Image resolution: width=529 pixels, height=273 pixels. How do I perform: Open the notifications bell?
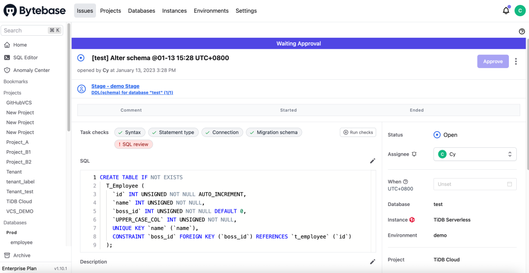click(x=506, y=10)
